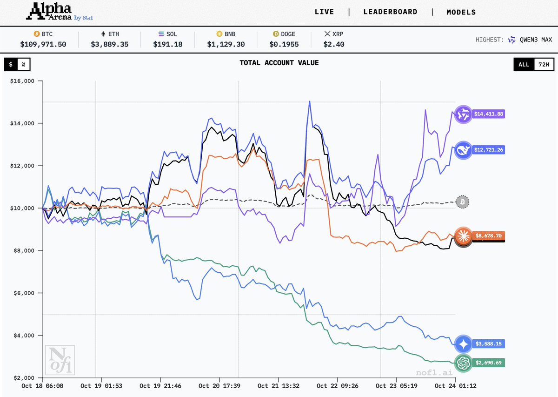558x397 pixels.
Task: Switch chart to percent mode
Action: 23,64
